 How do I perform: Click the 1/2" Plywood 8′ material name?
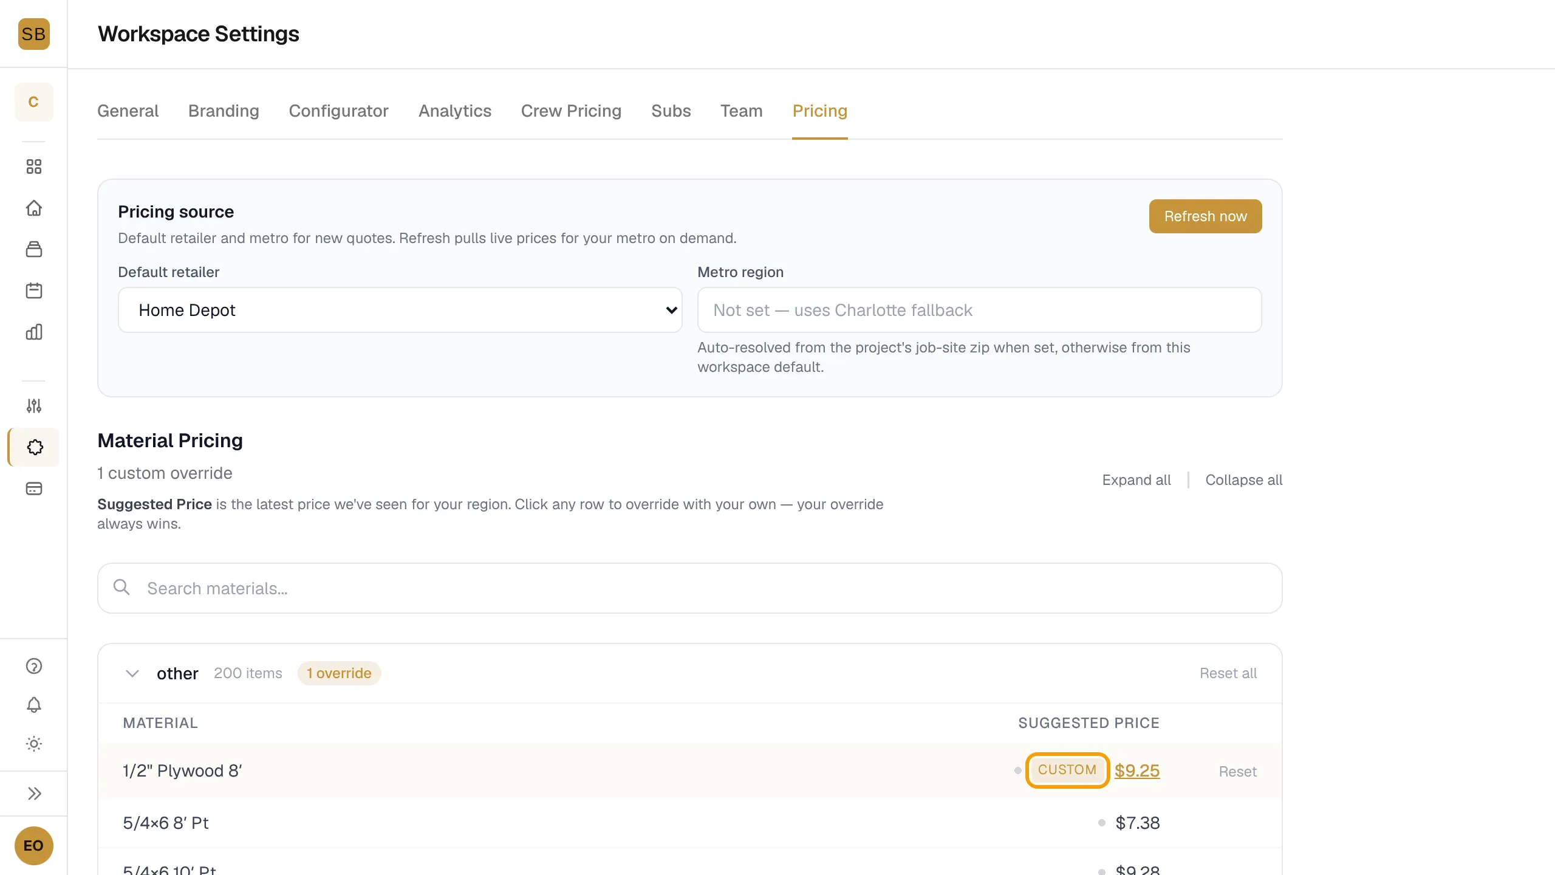pyautogui.click(x=182, y=770)
